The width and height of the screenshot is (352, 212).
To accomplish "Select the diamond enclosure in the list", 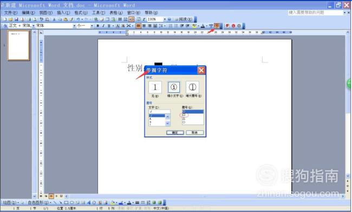I will pyautogui.click(x=193, y=122).
